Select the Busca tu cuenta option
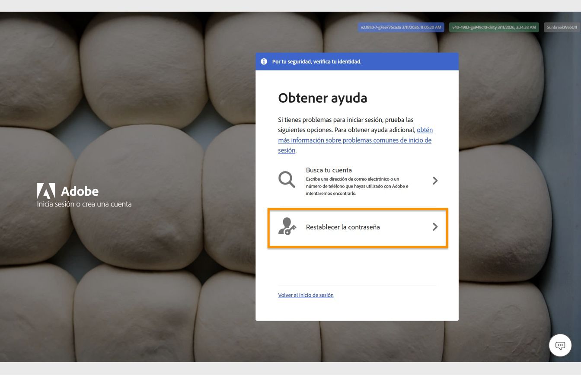Screen dimensions: 581x375 (329, 170)
